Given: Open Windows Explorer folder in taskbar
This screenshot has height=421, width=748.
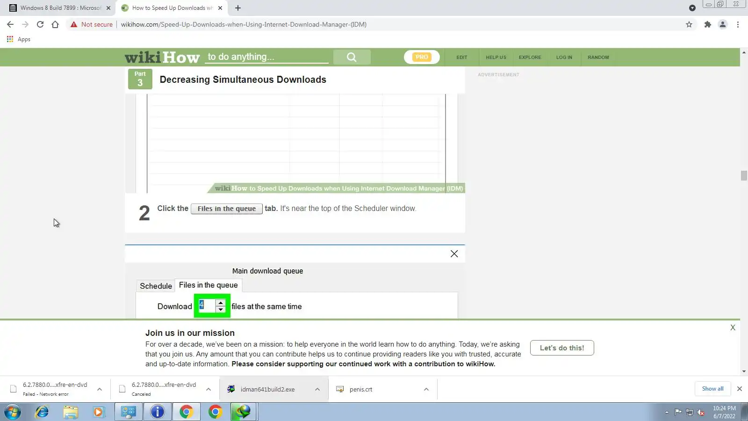Looking at the screenshot, I should [71, 412].
